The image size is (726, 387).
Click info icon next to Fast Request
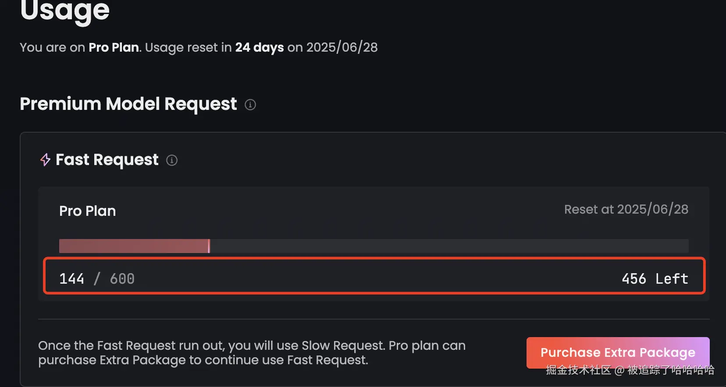pos(172,160)
